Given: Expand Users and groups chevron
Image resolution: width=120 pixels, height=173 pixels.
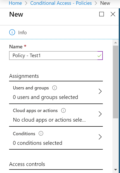Looking at the screenshot, I should pyautogui.click(x=100, y=91).
